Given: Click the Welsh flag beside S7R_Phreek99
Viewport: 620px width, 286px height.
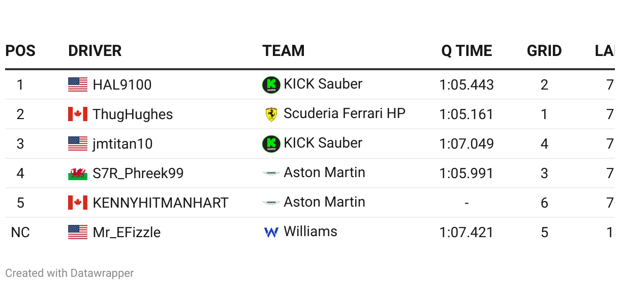Looking at the screenshot, I should (78, 173).
